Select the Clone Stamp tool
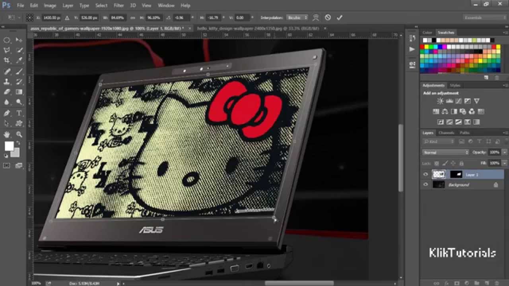 tap(7, 82)
